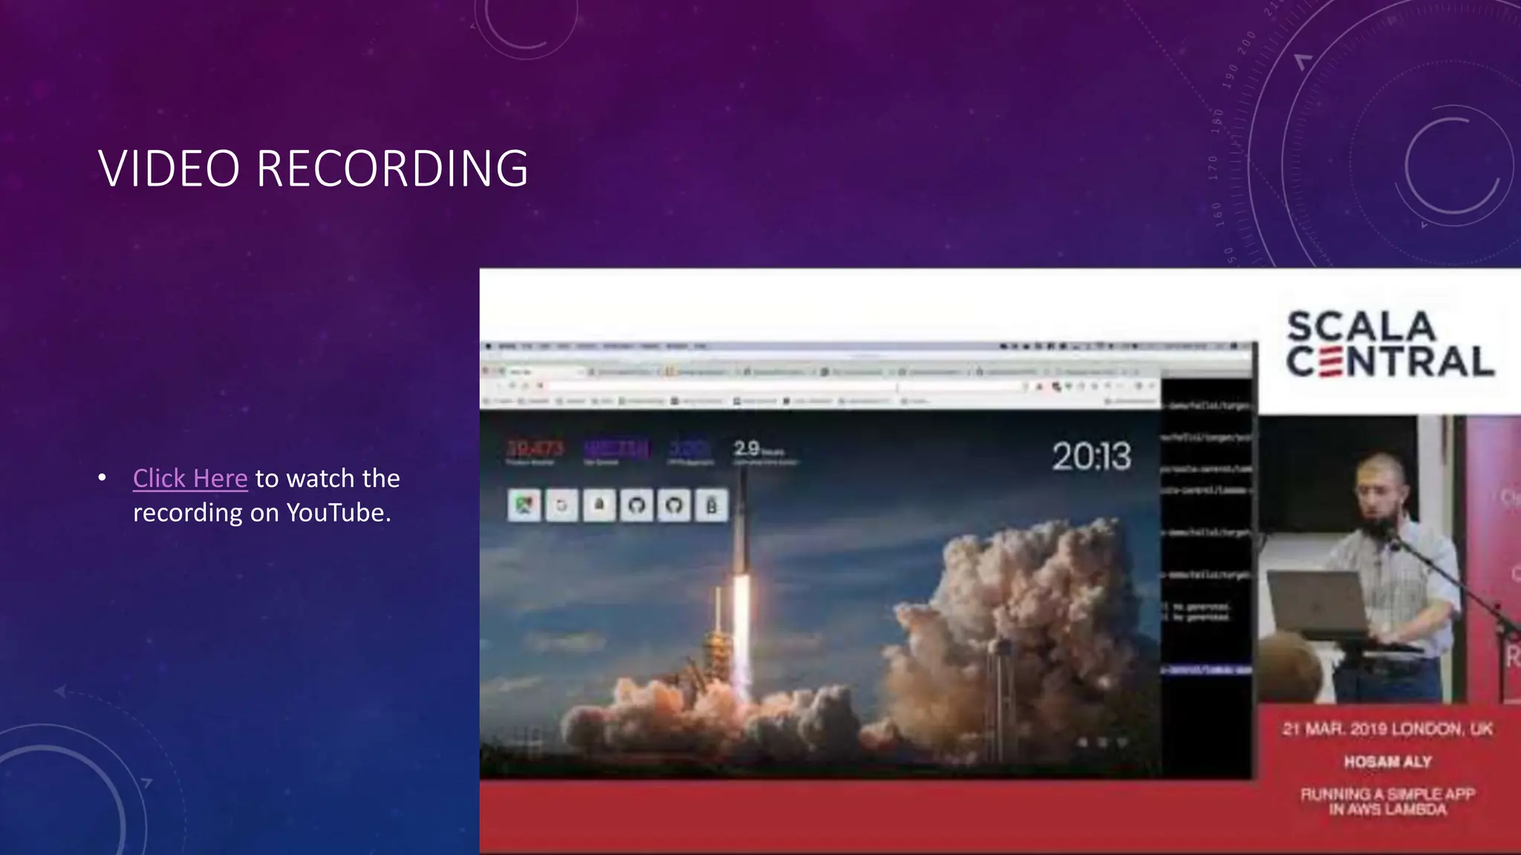Click the '20:13' clock in the video image
This screenshot has width=1521, height=855.
coord(1091,456)
